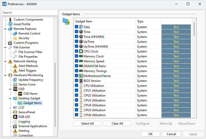Click the Remote Control icon
This screenshot has width=206, height=139.
coord(15,33)
